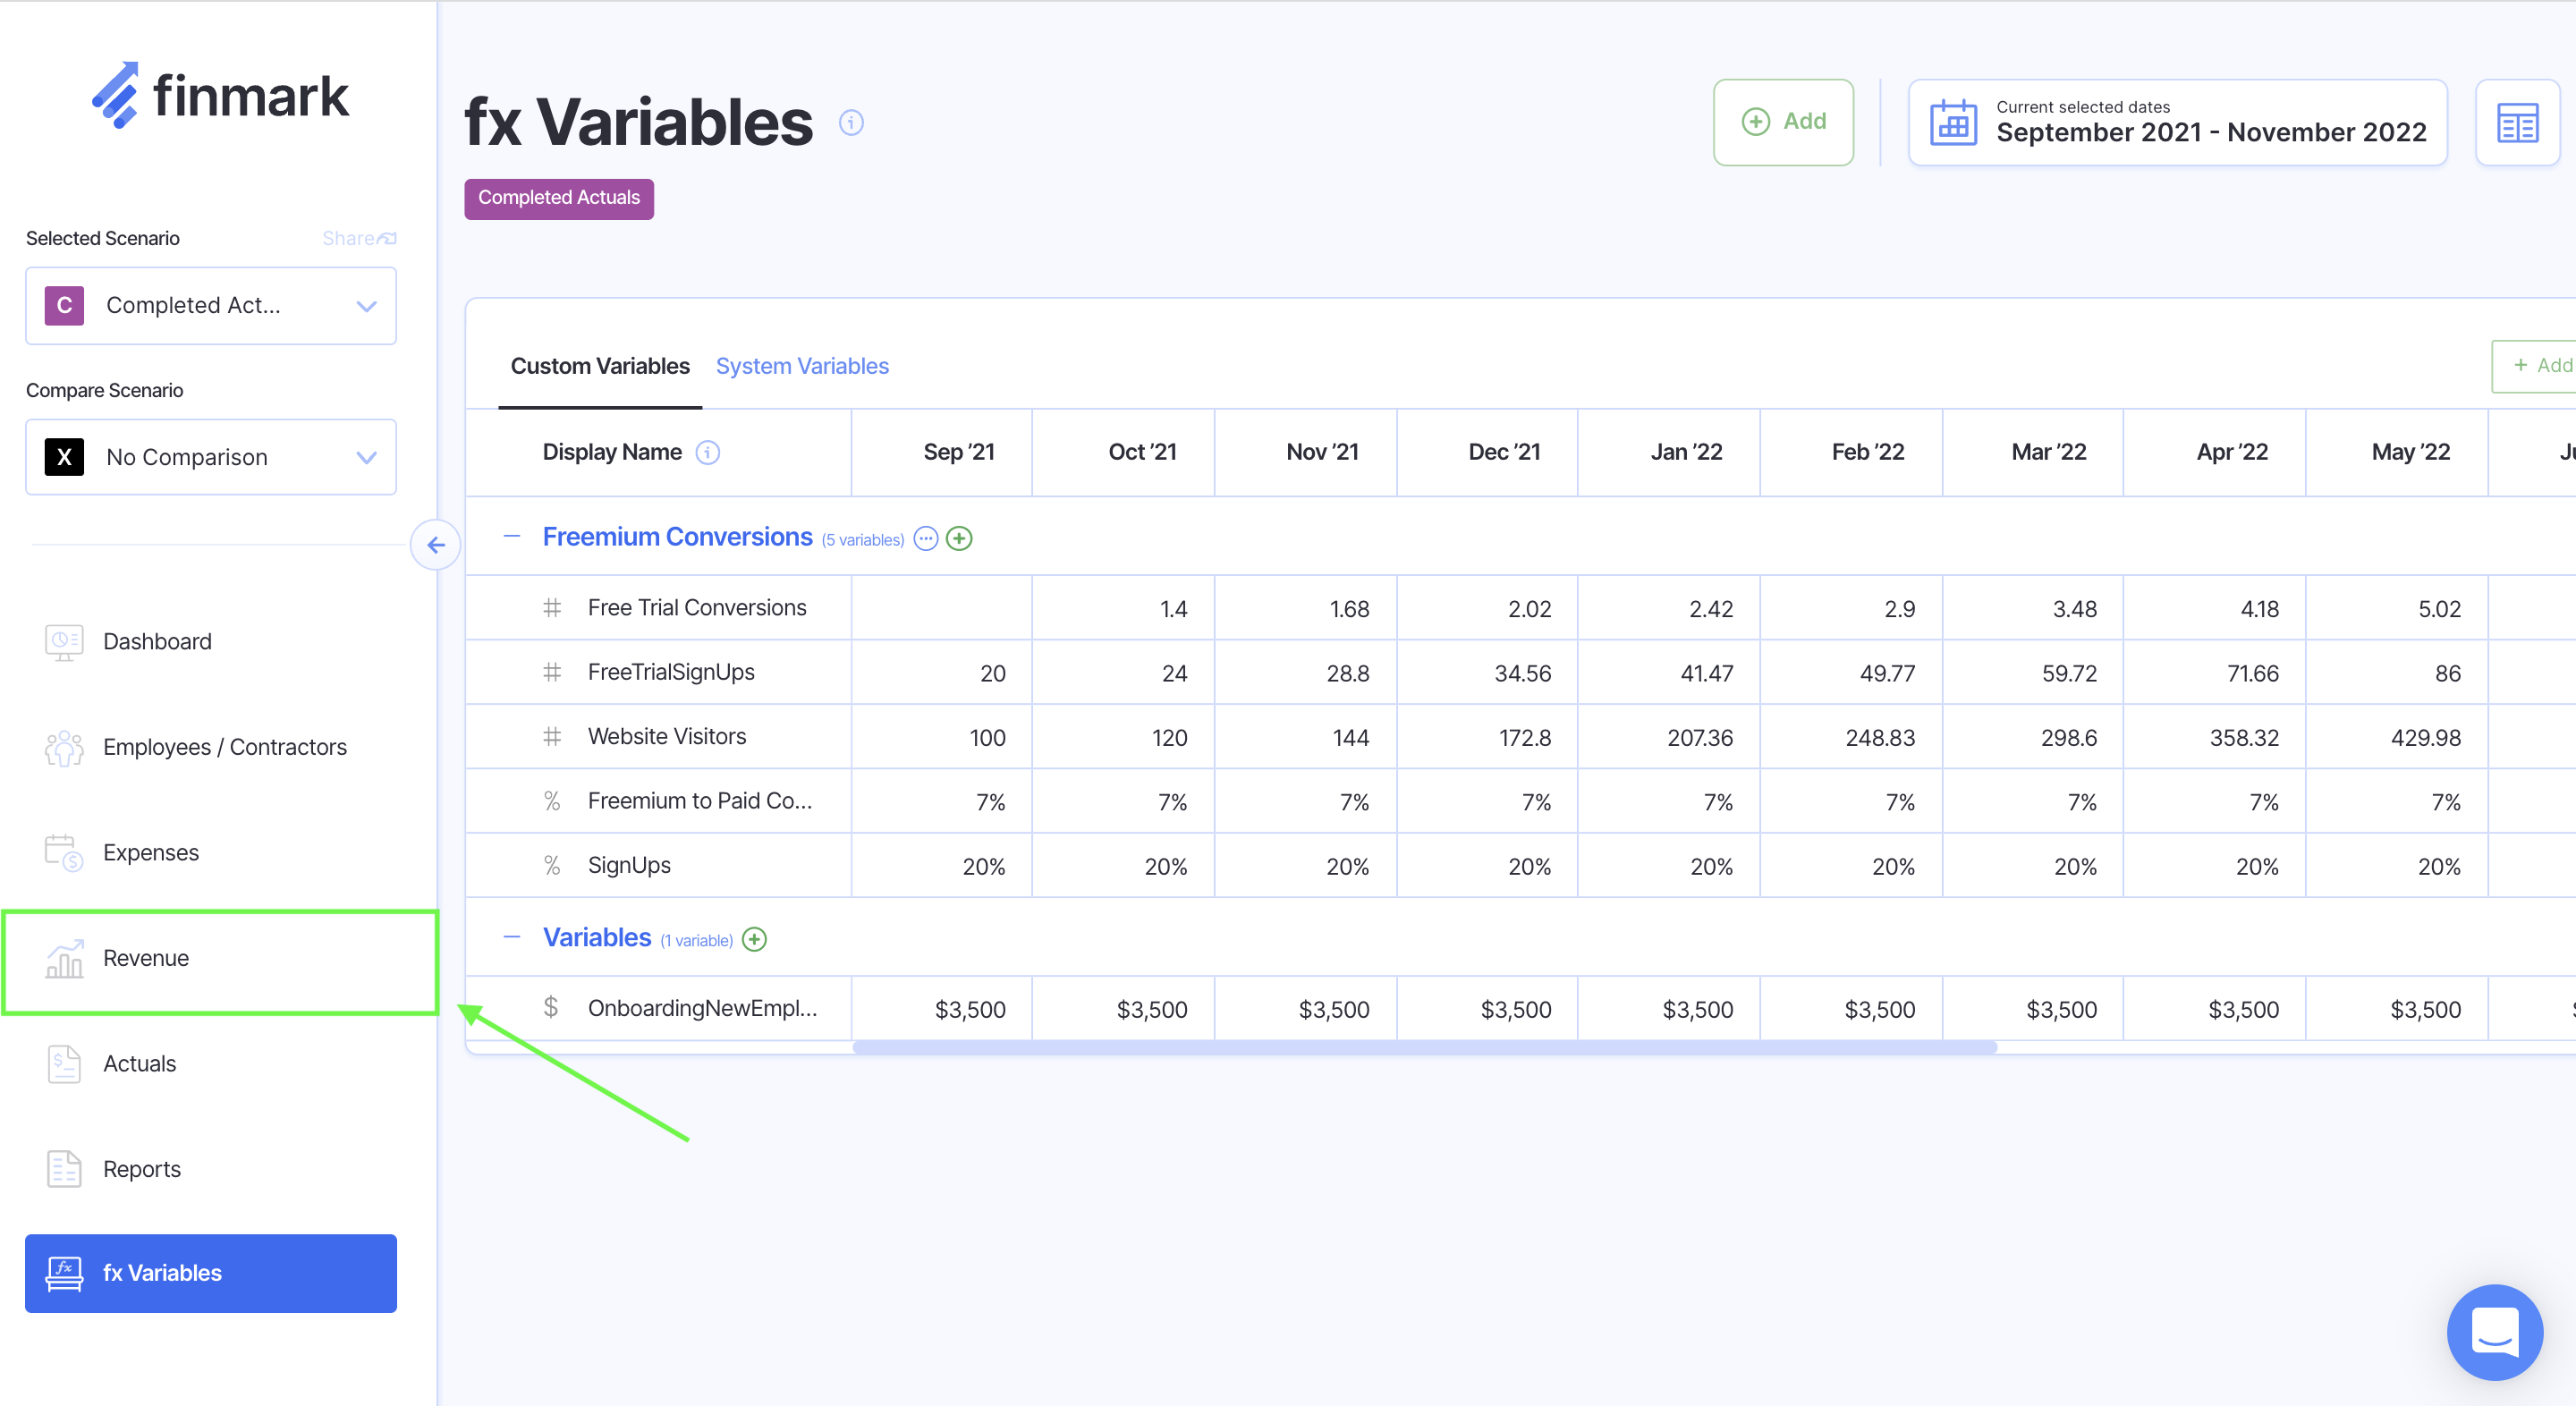This screenshot has width=2576, height=1406.
Task: Switch to the System Variables tab
Action: 802,366
